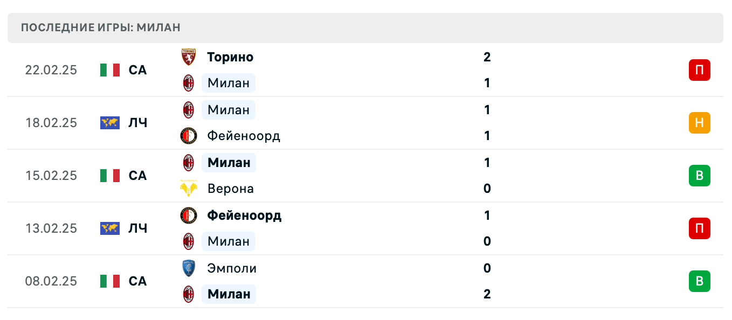Click the Milan logo in the Эмполи match row
This screenshot has width=732, height=320.
(x=188, y=294)
